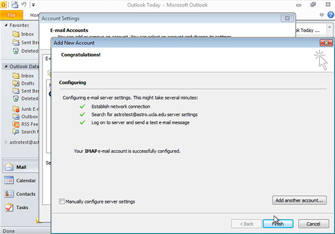This screenshot has height=234, width=335.
Task: Expand the astrotest account tree
Action: coord(6,142)
